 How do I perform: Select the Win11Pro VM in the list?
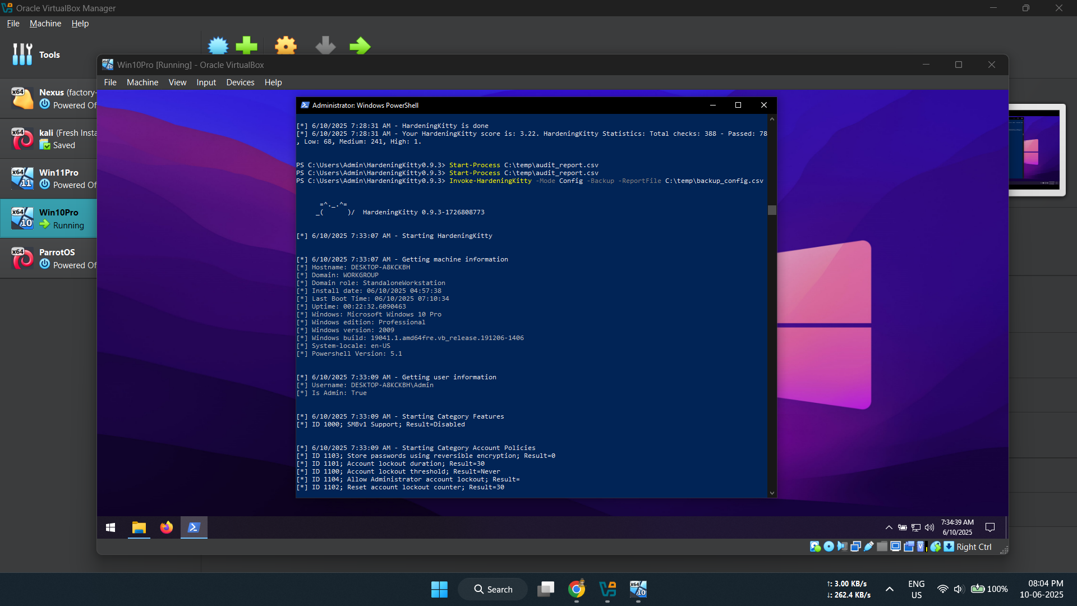(48, 178)
